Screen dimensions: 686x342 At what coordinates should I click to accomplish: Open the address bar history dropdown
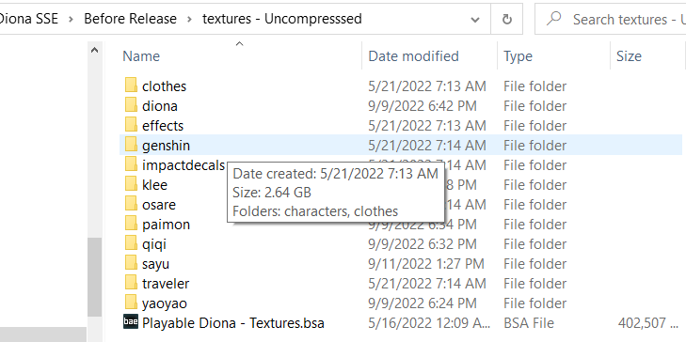[474, 19]
